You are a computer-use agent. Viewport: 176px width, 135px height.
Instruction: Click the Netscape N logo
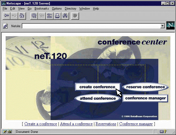170,26
